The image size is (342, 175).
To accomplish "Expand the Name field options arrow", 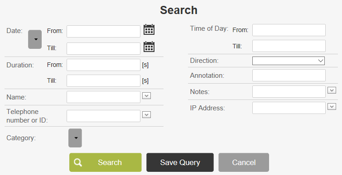I will click(147, 96).
